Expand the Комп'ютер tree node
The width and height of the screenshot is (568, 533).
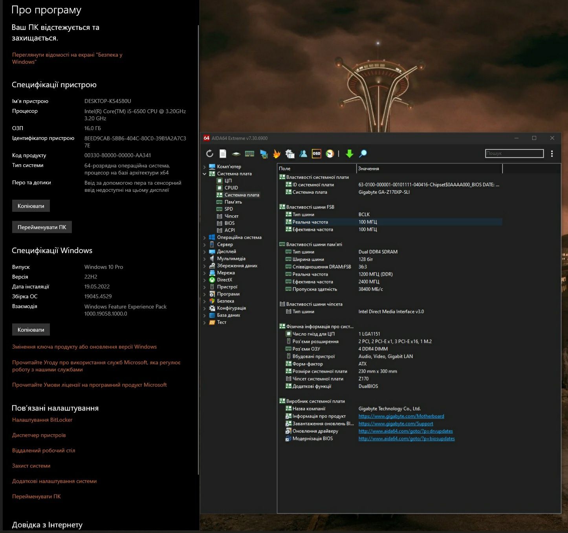tap(205, 167)
